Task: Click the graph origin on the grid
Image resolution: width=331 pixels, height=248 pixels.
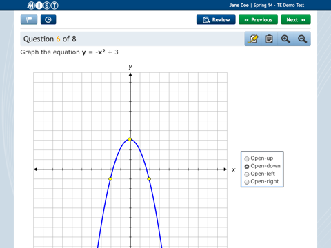Action: (130, 169)
